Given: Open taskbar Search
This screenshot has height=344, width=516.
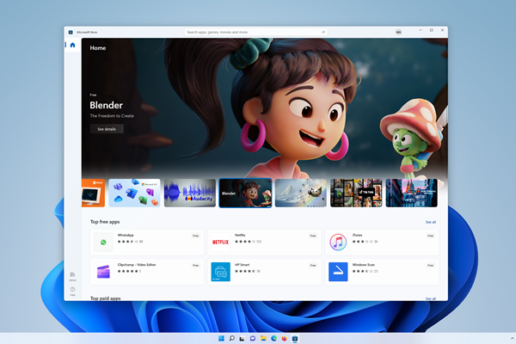Looking at the screenshot, I should (231, 338).
